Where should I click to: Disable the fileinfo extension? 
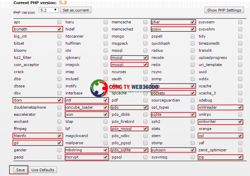coord(59,136)
